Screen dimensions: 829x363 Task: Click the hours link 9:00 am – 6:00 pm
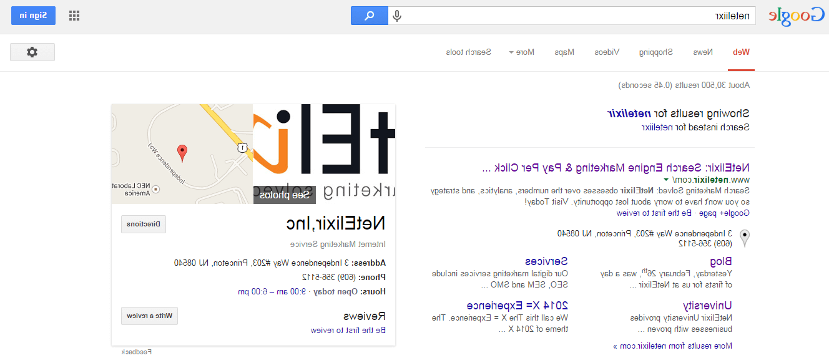[x=272, y=291]
